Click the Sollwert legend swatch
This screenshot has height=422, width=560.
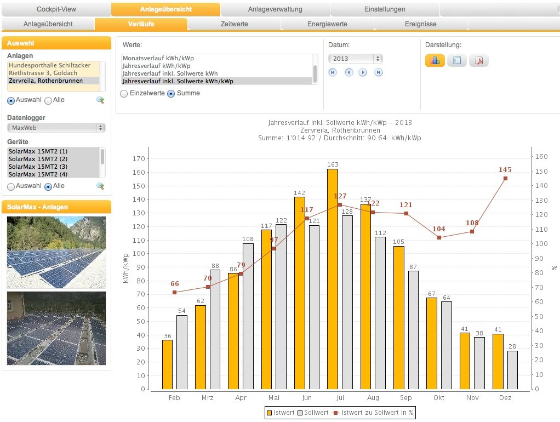(x=300, y=413)
